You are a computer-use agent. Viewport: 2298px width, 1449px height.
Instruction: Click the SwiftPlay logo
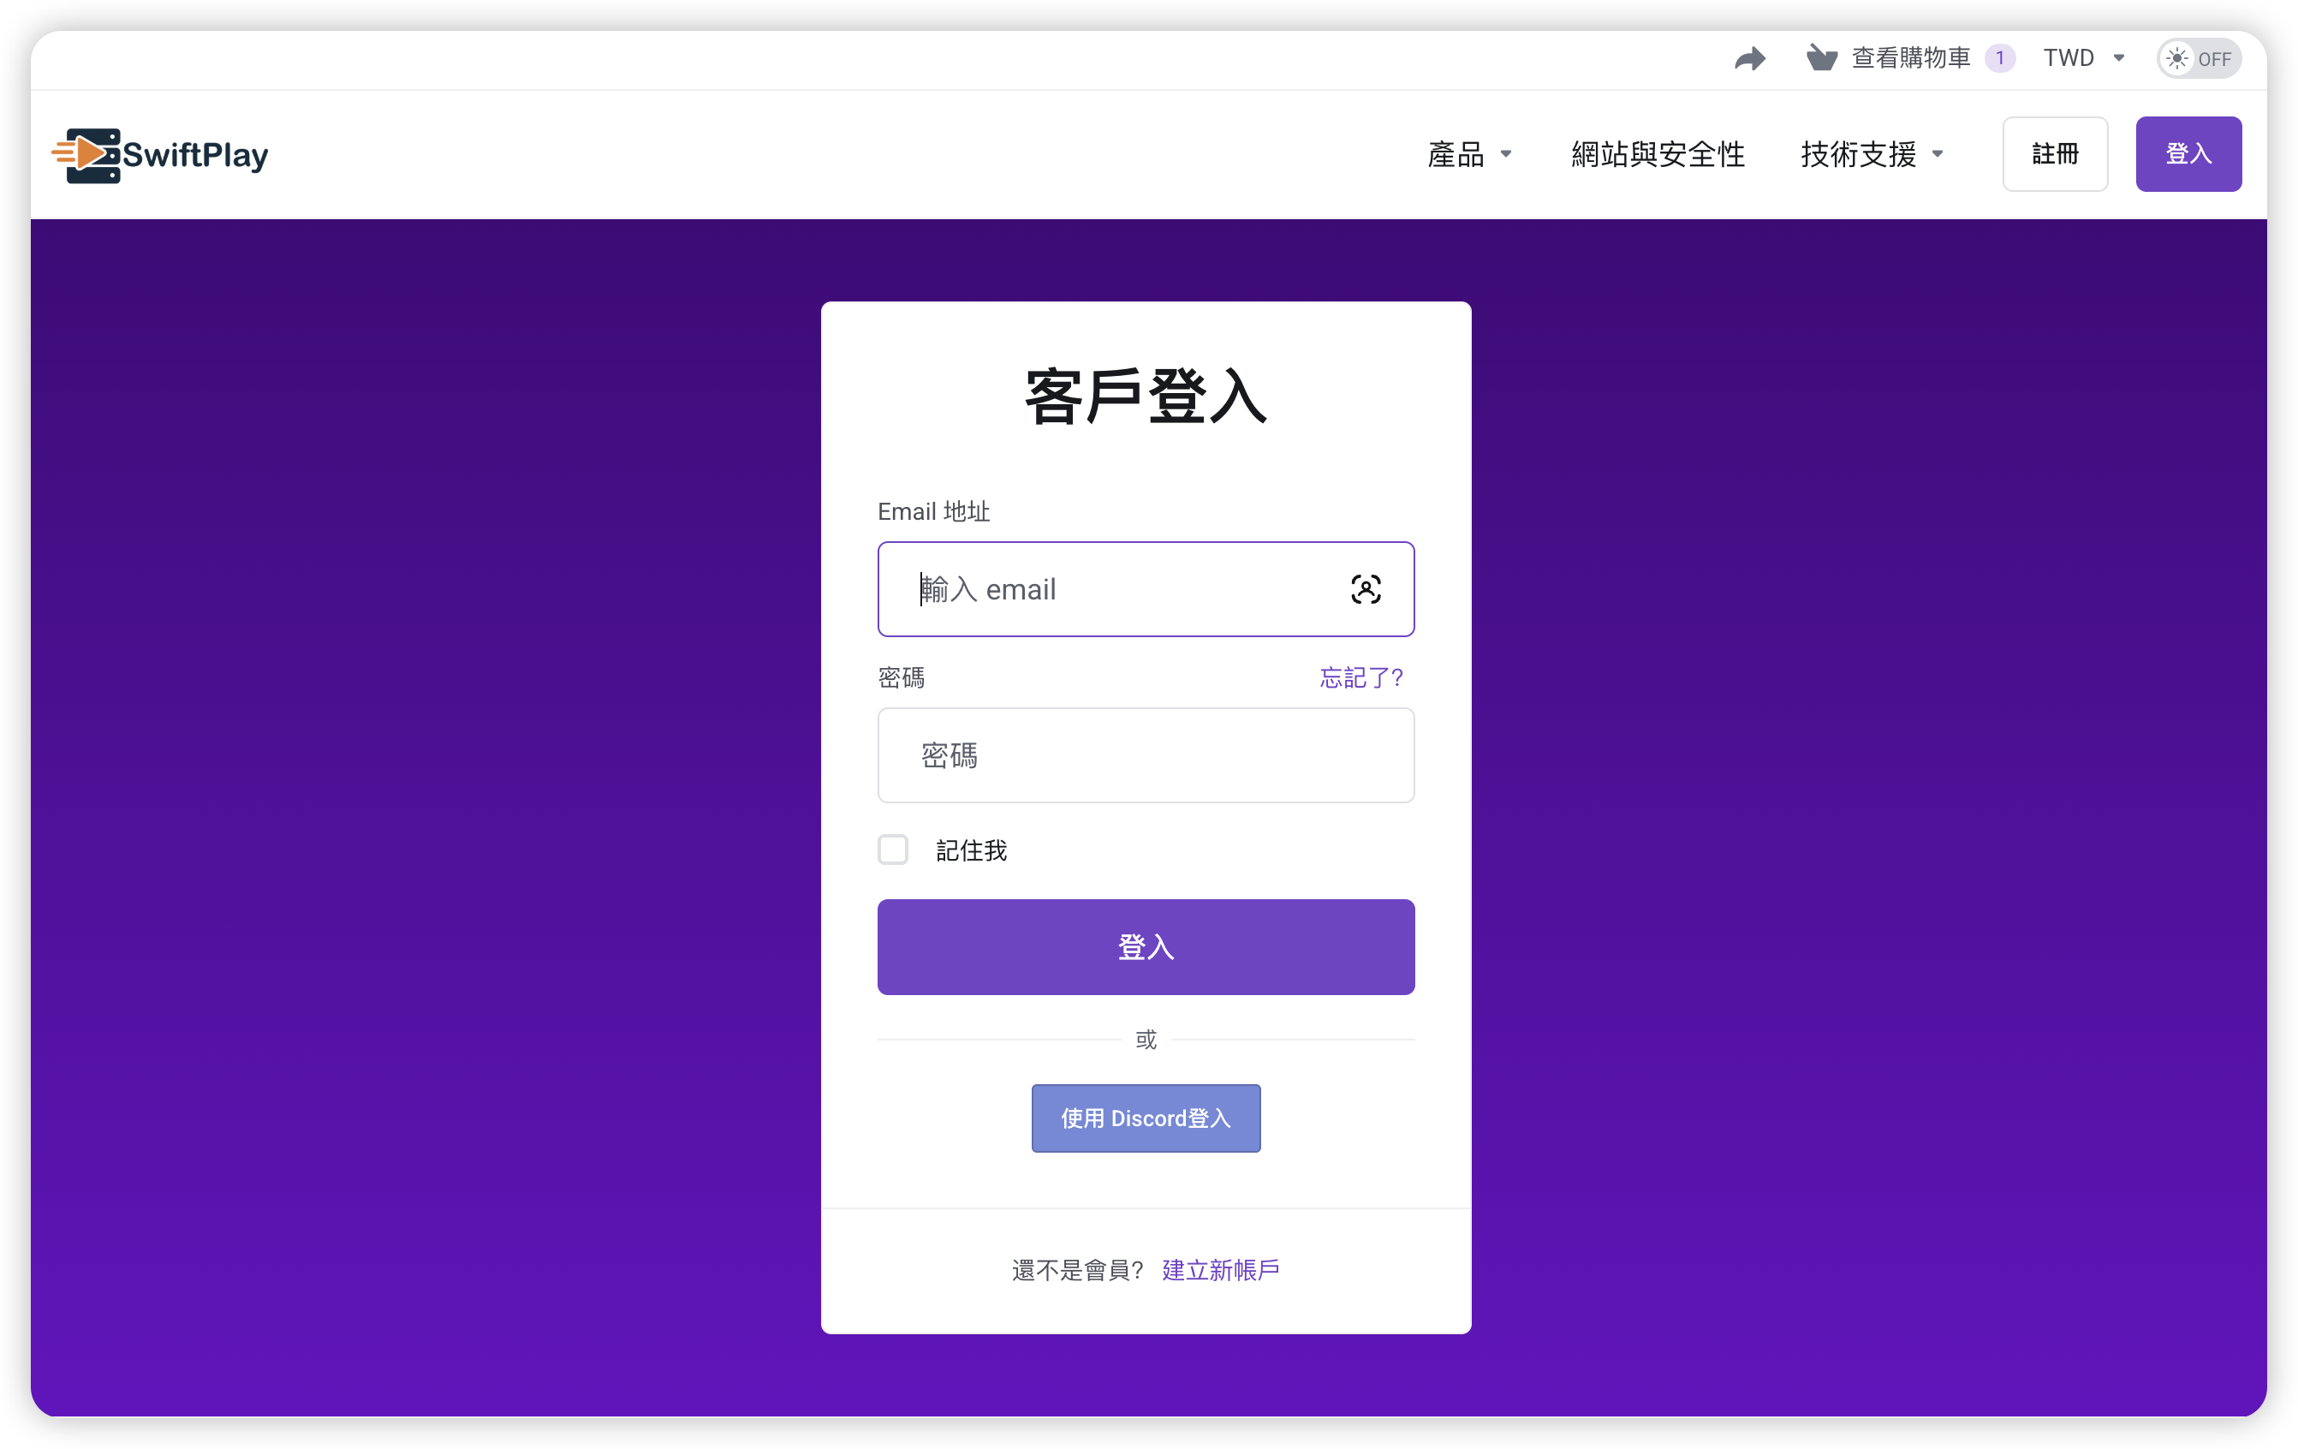(159, 153)
